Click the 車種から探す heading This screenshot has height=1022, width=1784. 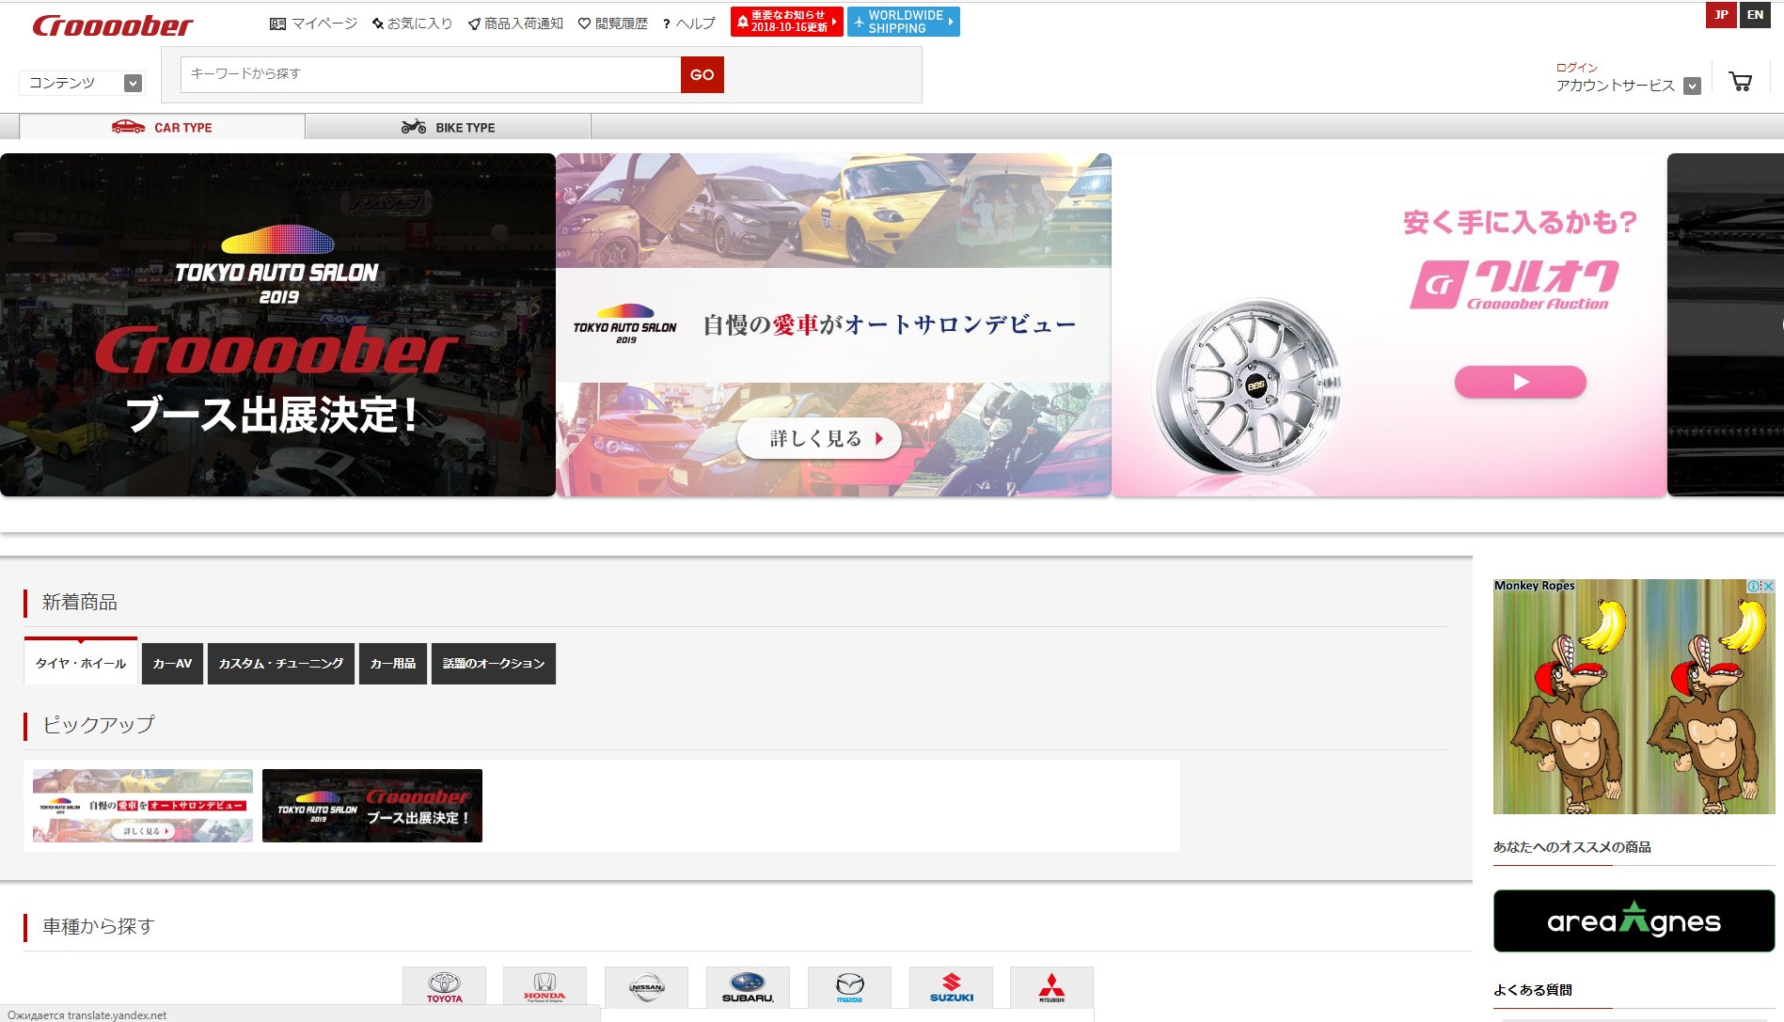[98, 926]
